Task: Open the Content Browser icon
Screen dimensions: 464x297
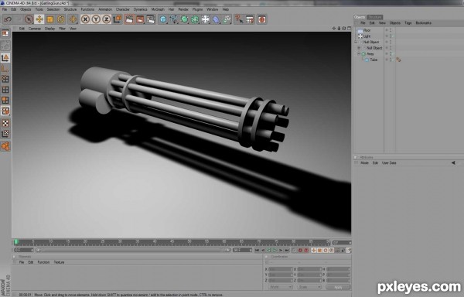Action: [261, 19]
